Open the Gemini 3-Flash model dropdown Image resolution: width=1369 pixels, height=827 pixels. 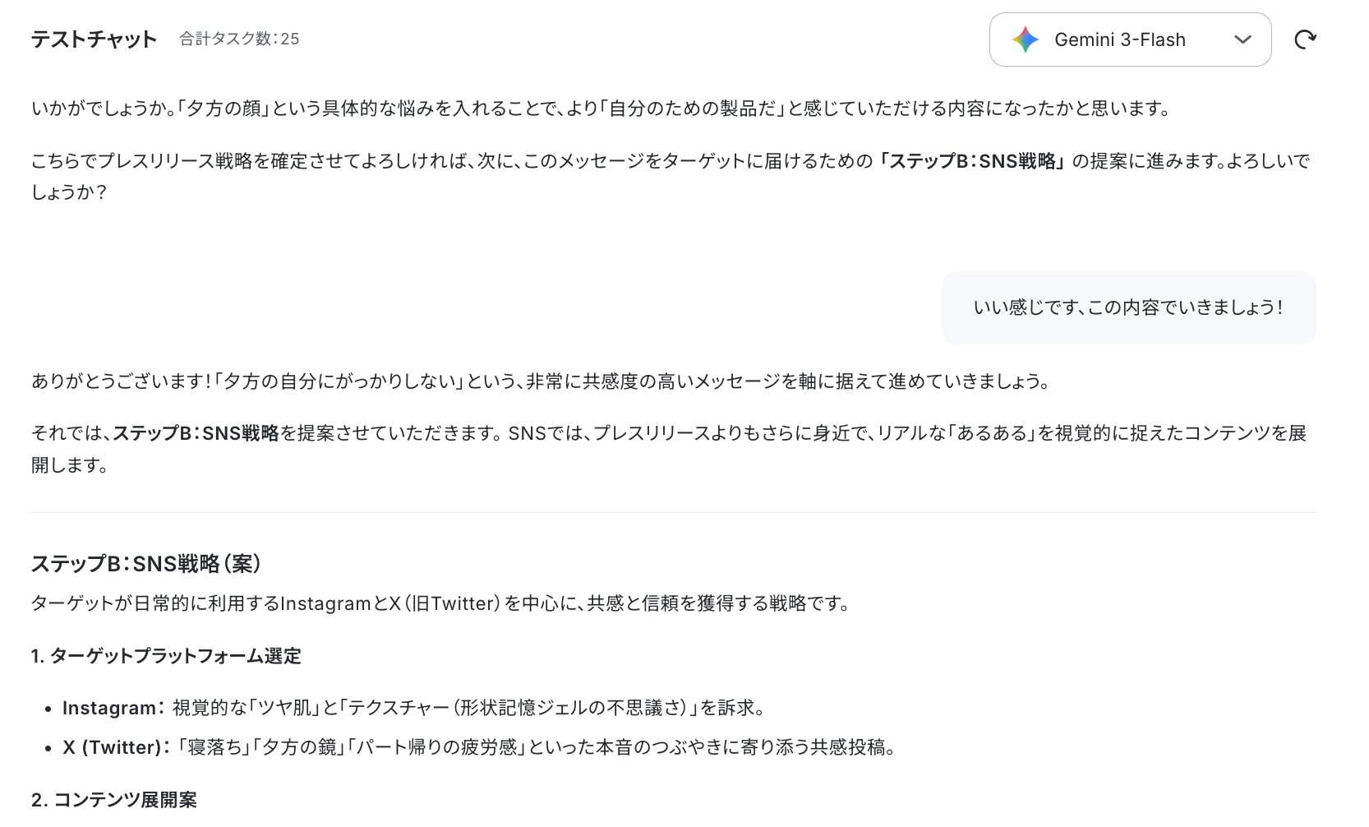coord(1130,39)
